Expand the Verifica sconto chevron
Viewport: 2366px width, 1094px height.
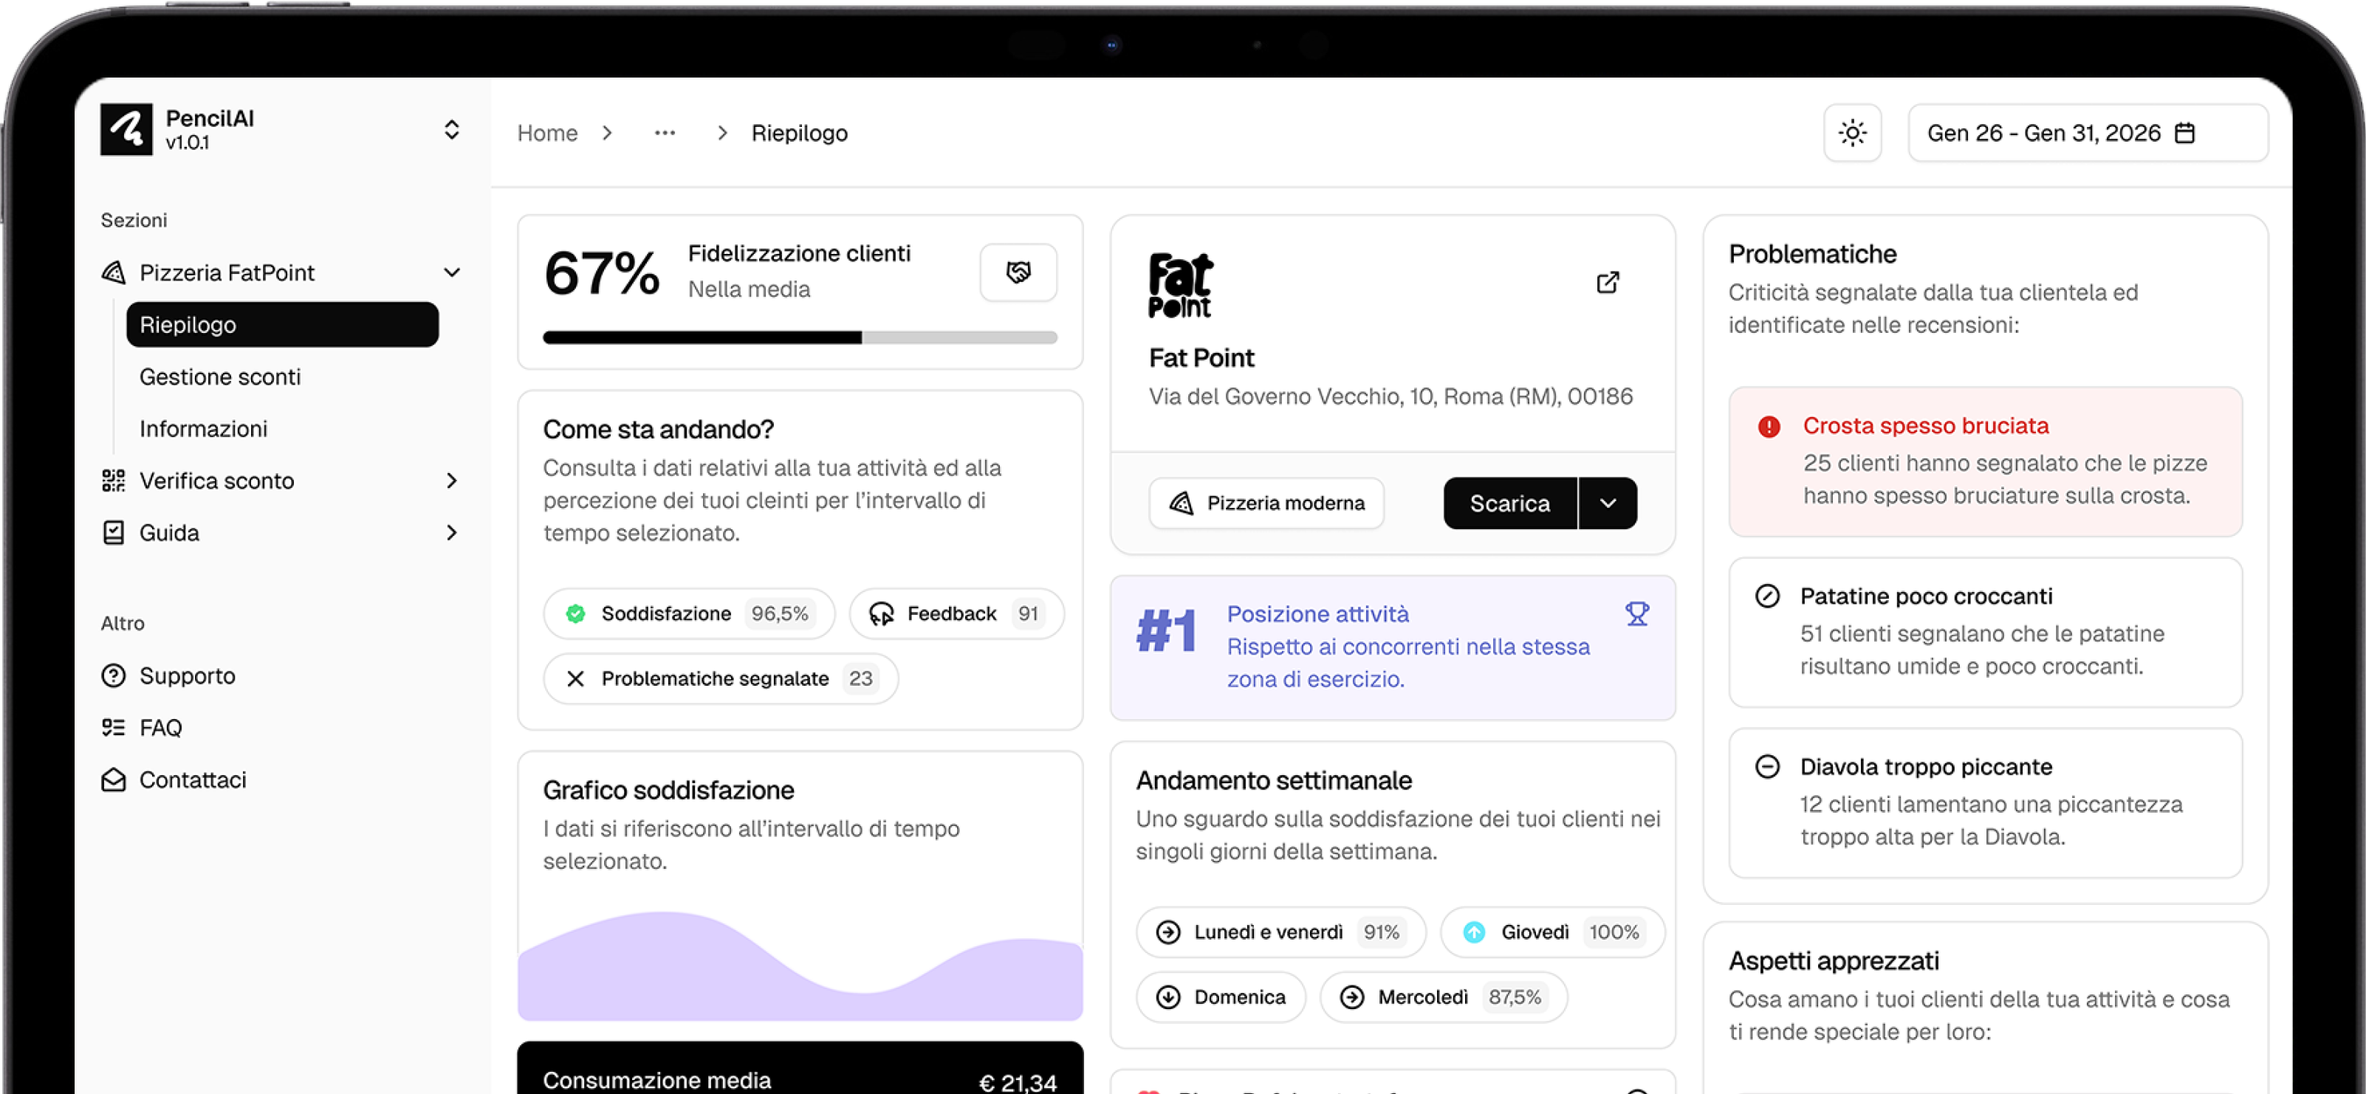pos(451,480)
